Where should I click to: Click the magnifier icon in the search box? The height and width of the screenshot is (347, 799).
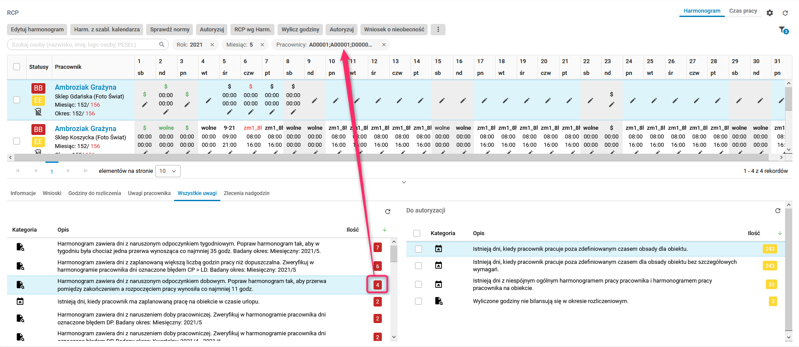161,44
